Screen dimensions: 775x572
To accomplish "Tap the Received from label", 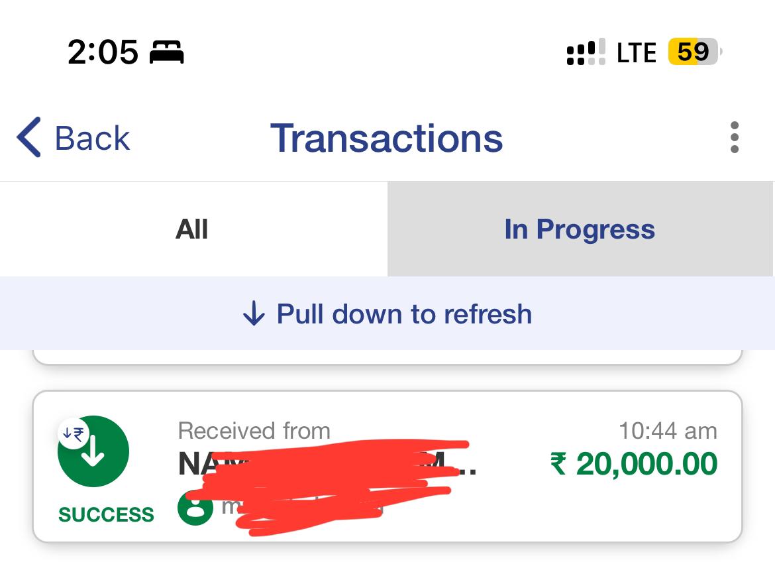I will (254, 431).
